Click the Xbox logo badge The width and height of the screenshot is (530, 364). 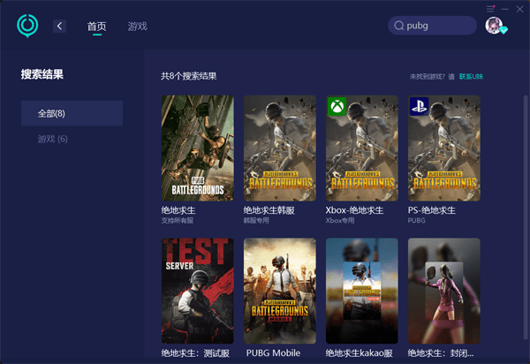tap(337, 107)
